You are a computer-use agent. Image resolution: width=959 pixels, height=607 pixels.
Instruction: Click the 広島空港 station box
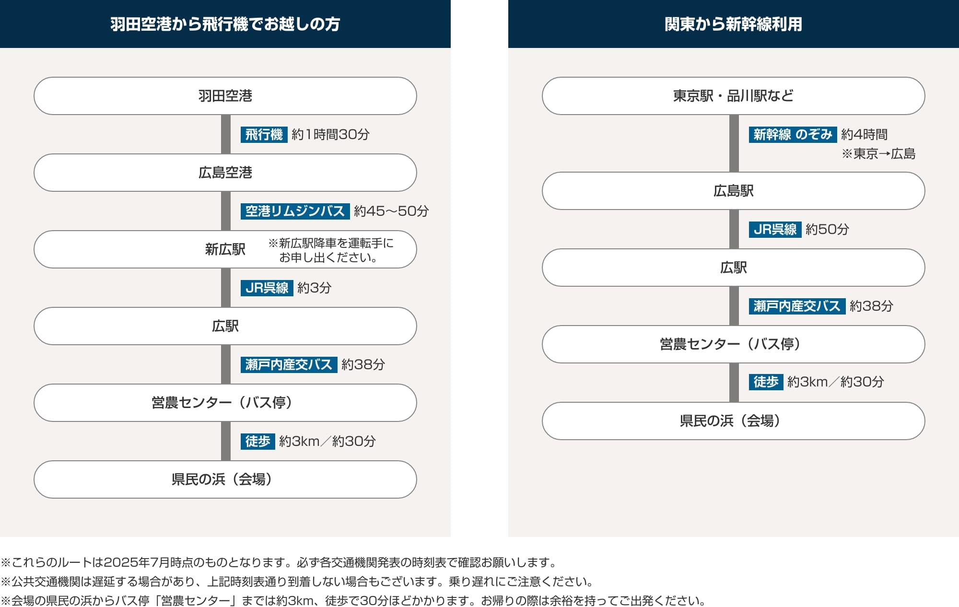tap(225, 173)
